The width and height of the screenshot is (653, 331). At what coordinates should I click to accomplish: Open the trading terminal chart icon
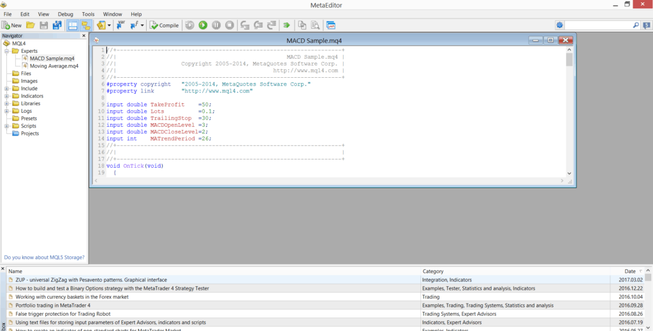pyautogui.click(x=331, y=26)
